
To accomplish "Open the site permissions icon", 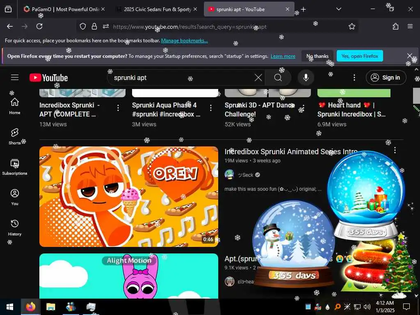I will [106, 26].
